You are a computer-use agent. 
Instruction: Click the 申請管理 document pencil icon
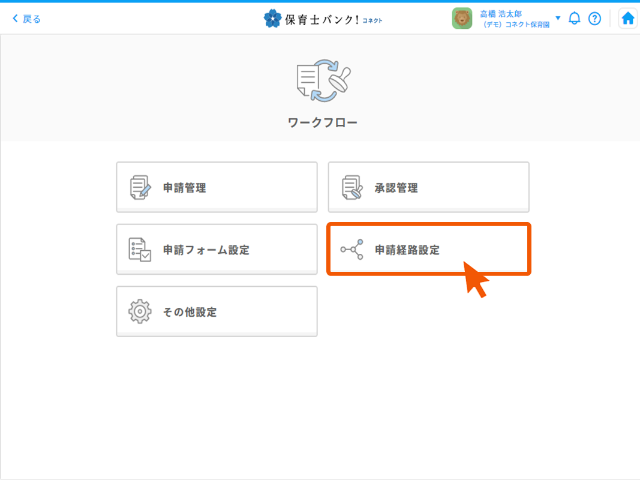pos(141,188)
